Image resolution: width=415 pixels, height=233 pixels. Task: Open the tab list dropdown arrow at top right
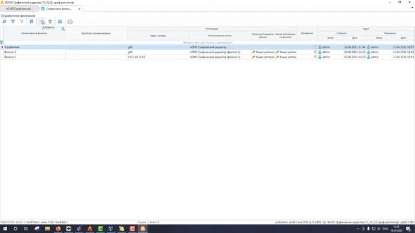(x=412, y=8)
